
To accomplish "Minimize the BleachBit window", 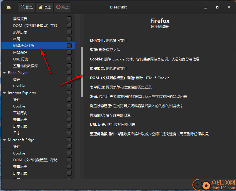I will [206, 7].
